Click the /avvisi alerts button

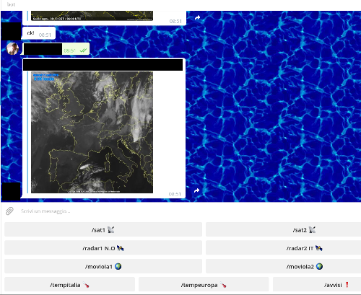[x=317, y=285]
